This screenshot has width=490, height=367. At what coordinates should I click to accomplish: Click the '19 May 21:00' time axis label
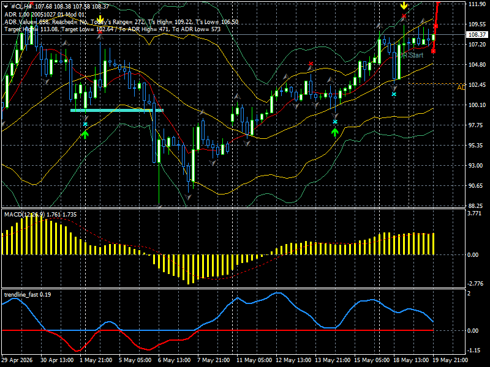(450, 360)
